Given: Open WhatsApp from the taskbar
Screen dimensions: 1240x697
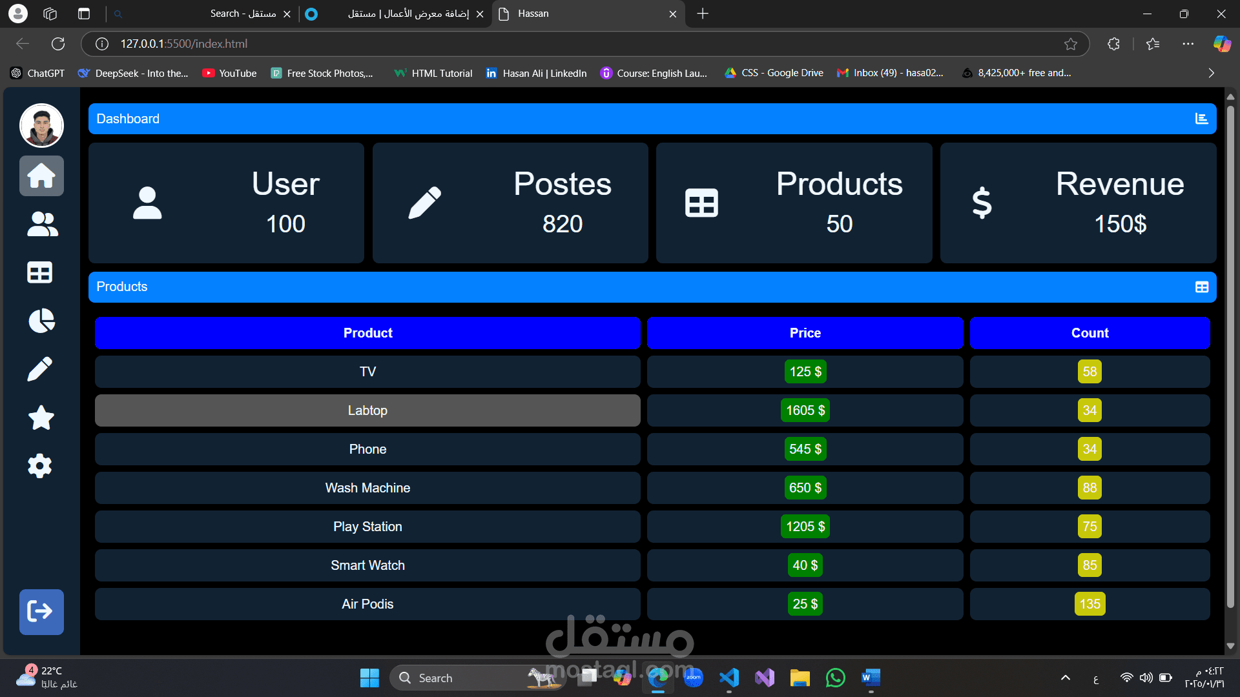Looking at the screenshot, I should (x=835, y=678).
